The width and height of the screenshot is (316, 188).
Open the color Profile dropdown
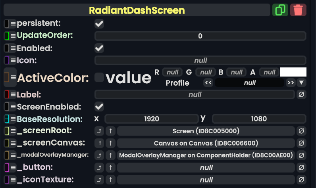pyautogui.click(x=301, y=83)
